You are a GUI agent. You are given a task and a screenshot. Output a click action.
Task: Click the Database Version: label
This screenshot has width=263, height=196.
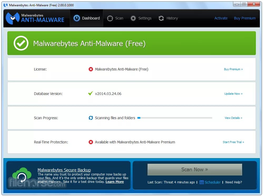point(48,94)
